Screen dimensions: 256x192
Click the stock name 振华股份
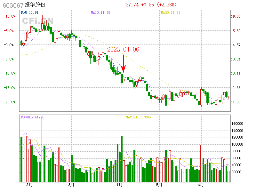tap(35, 5)
